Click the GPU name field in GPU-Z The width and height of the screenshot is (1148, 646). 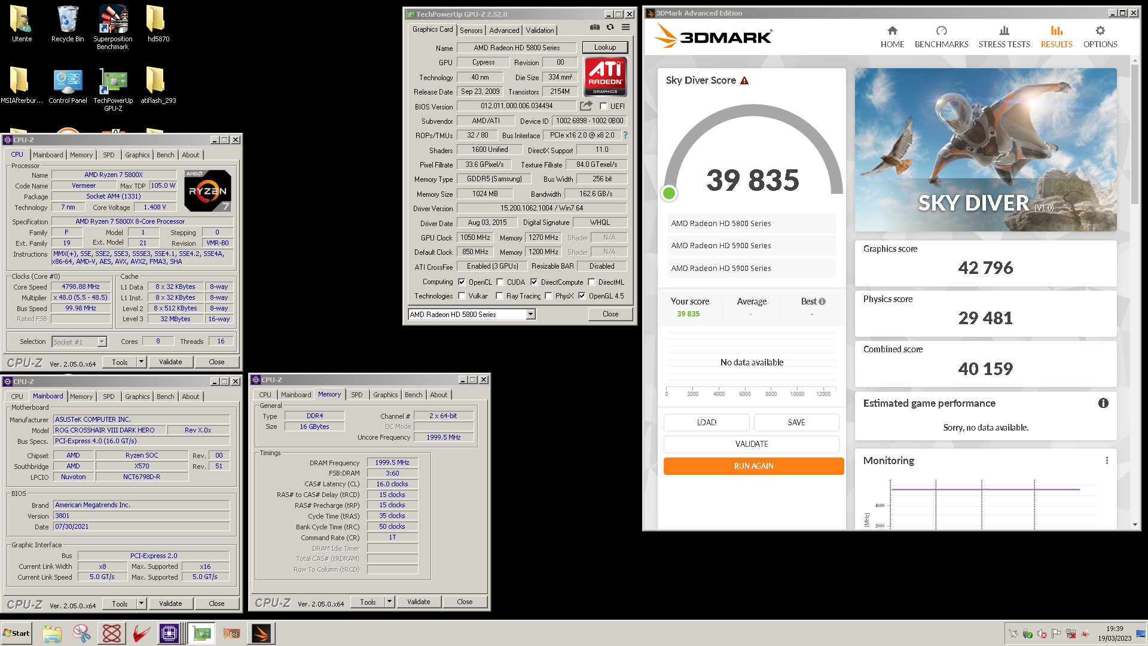[x=517, y=48]
